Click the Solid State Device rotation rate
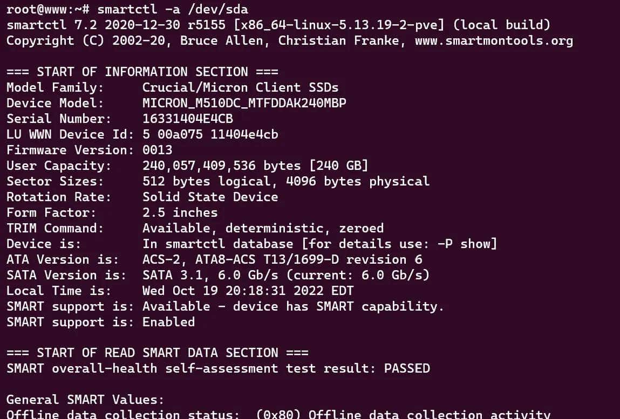620x419 pixels. 210,197
